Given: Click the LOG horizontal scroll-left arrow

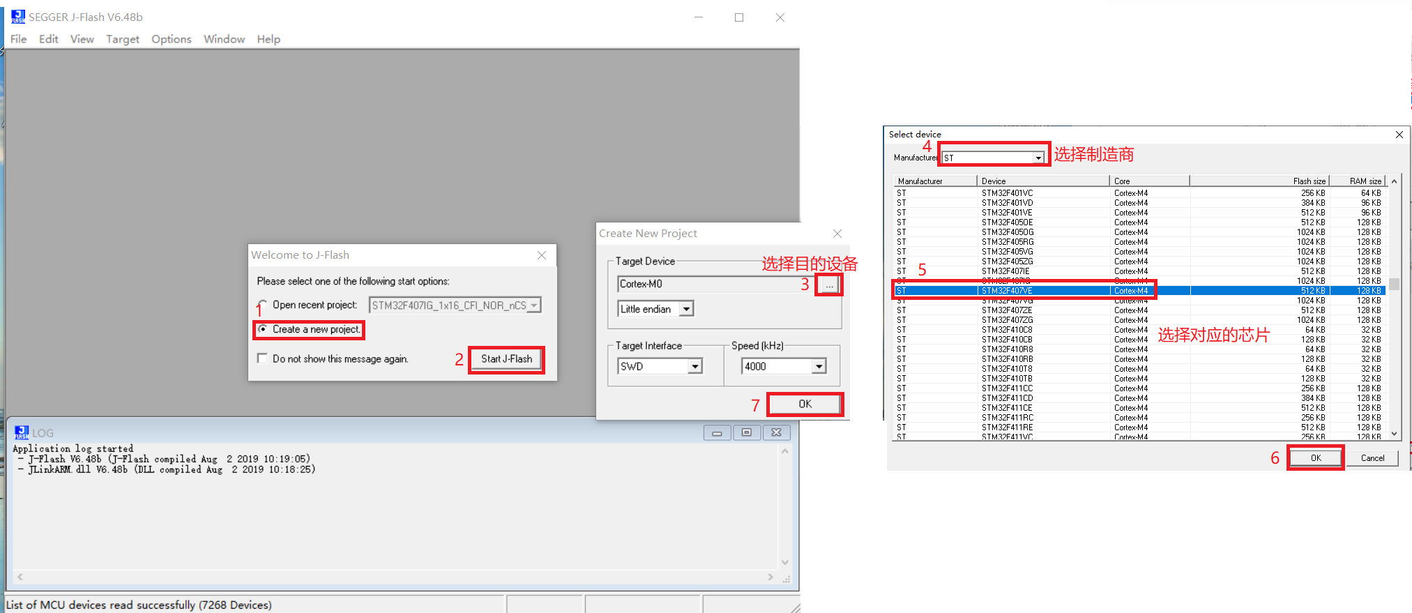Looking at the screenshot, I should point(20,577).
